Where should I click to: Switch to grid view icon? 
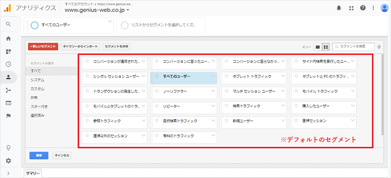click(326, 47)
